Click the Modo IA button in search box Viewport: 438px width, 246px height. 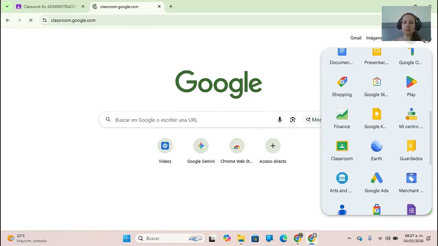point(312,120)
